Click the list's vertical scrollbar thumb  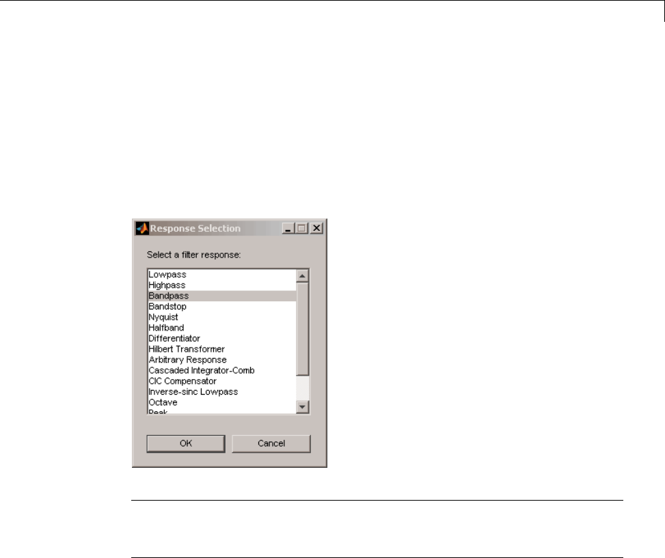coord(302,329)
